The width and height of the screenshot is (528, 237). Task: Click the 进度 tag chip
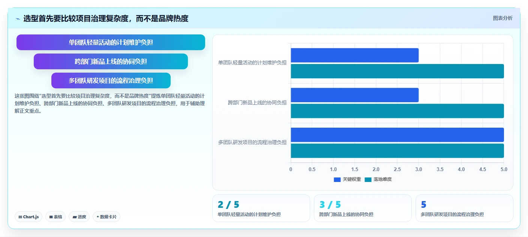[x=79, y=217]
